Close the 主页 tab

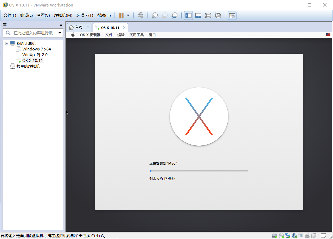(88, 28)
